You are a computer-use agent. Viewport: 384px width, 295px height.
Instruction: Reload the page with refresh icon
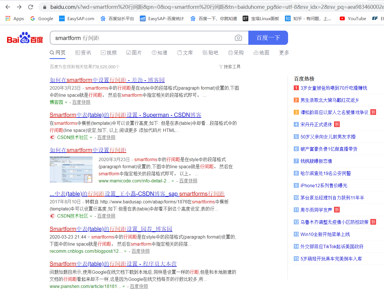[x=31, y=7]
